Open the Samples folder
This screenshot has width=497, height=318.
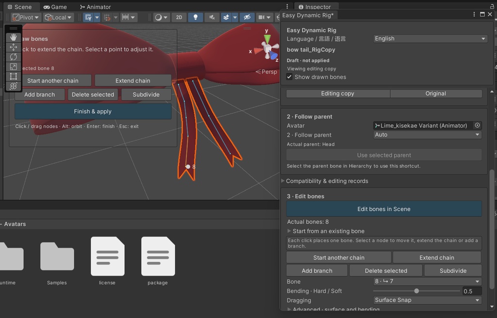[x=57, y=261]
